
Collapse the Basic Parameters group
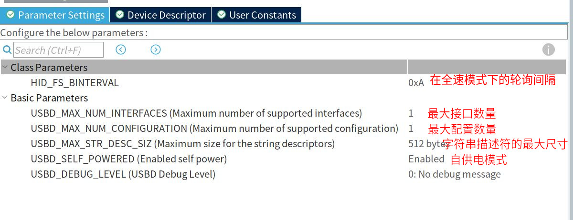(x=5, y=98)
